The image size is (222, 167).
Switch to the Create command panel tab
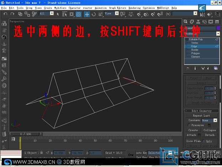tap(185, 22)
